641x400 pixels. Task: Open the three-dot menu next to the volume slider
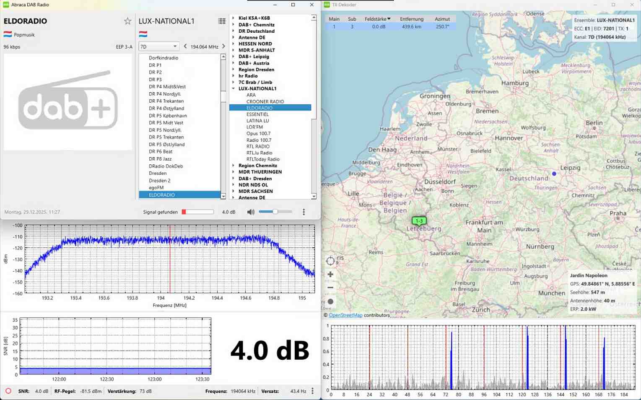point(304,212)
